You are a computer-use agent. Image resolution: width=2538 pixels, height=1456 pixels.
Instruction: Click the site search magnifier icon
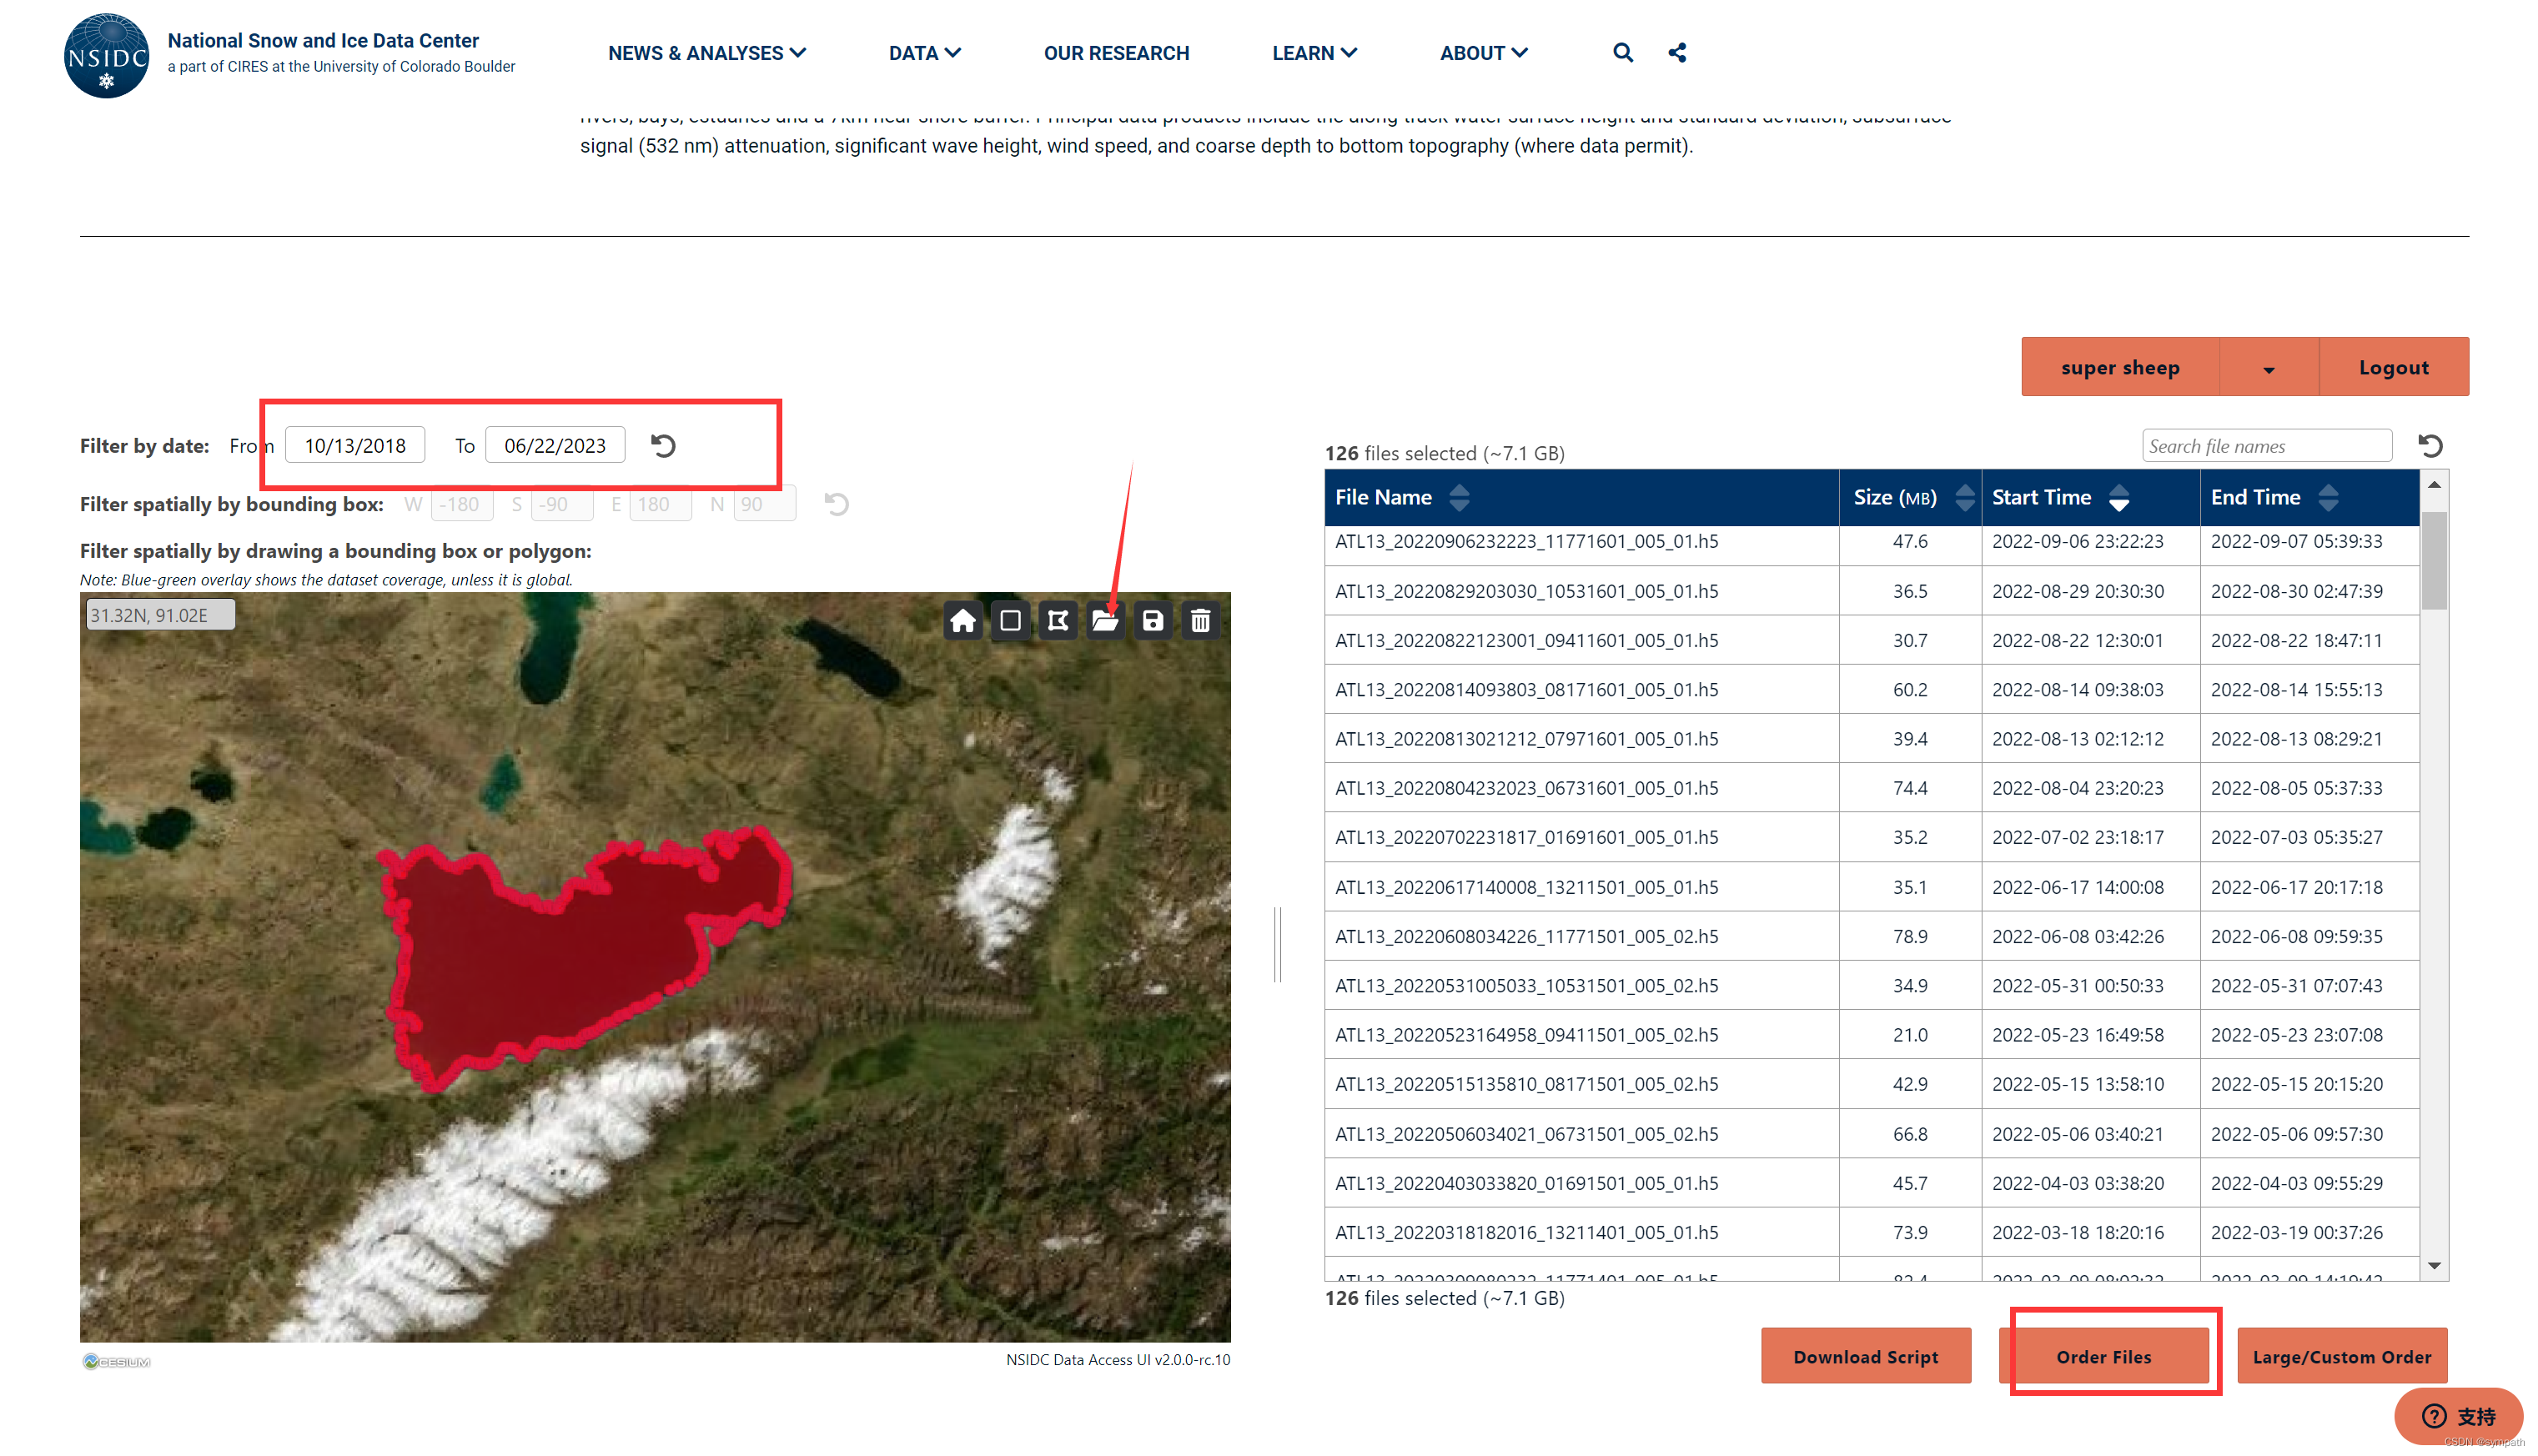(1622, 53)
